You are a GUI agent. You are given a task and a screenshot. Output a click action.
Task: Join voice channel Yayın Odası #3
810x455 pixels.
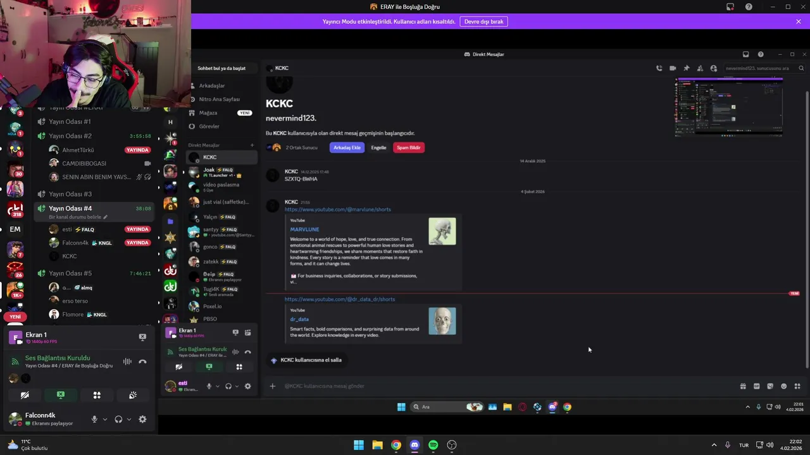point(70,194)
